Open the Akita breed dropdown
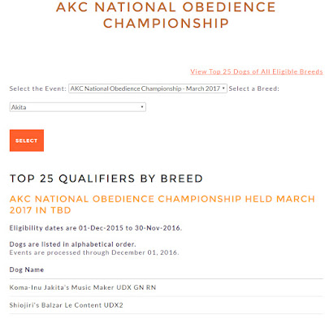This screenshot has width=325, height=319. tap(78, 107)
